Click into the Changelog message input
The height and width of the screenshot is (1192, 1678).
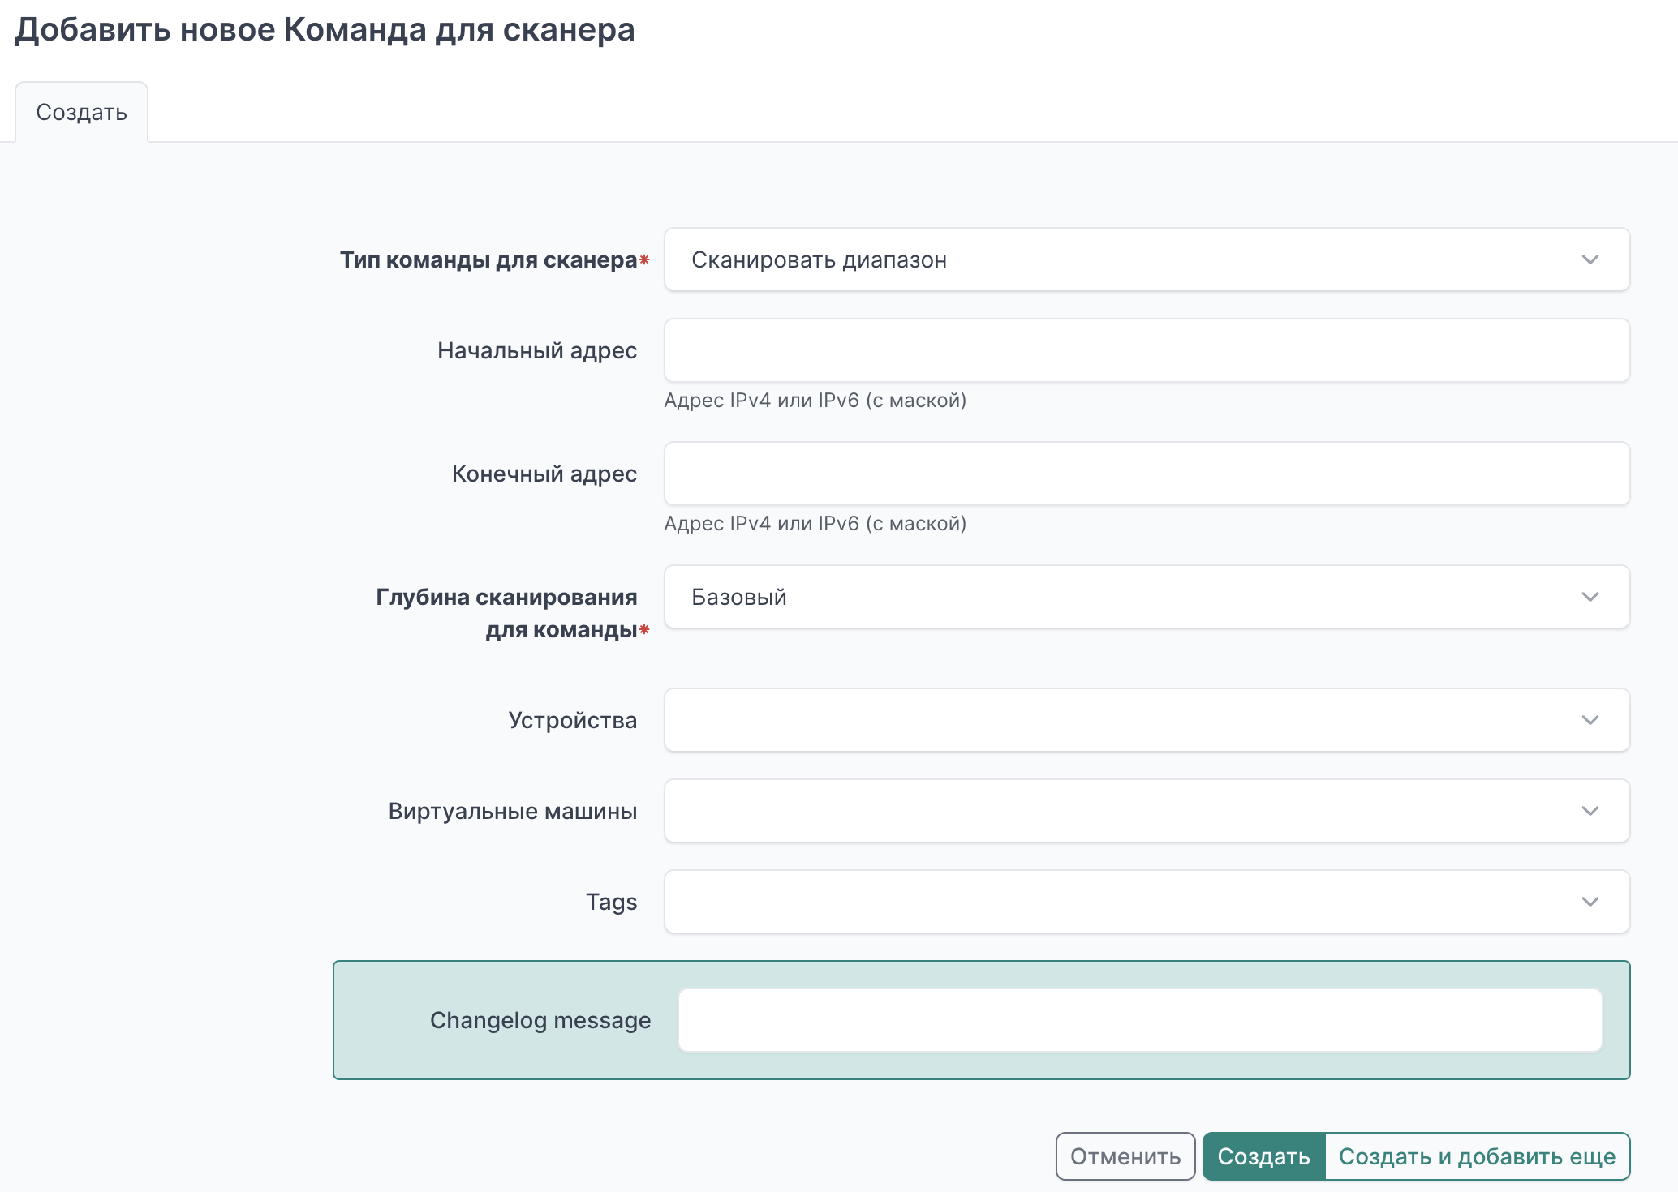coord(1139,1020)
